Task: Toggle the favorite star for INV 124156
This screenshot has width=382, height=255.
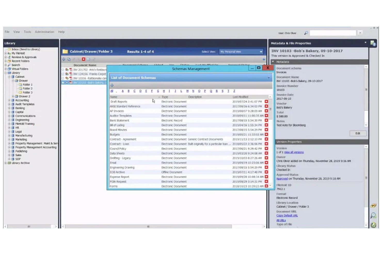Action: (63, 74)
